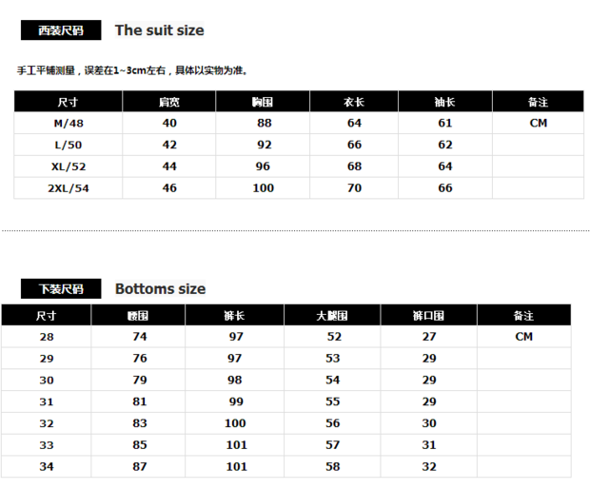Select the L/50 size row label
The width and height of the screenshot is (590, 489).
pos(68,146)
